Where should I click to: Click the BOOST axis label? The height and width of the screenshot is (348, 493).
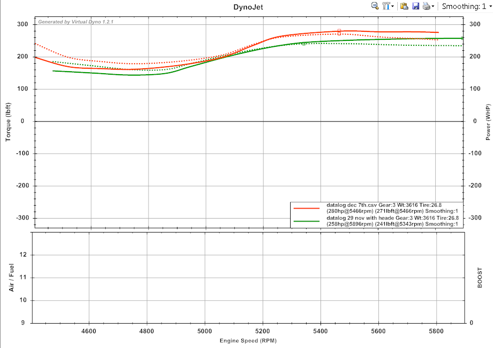pos(480,278)
